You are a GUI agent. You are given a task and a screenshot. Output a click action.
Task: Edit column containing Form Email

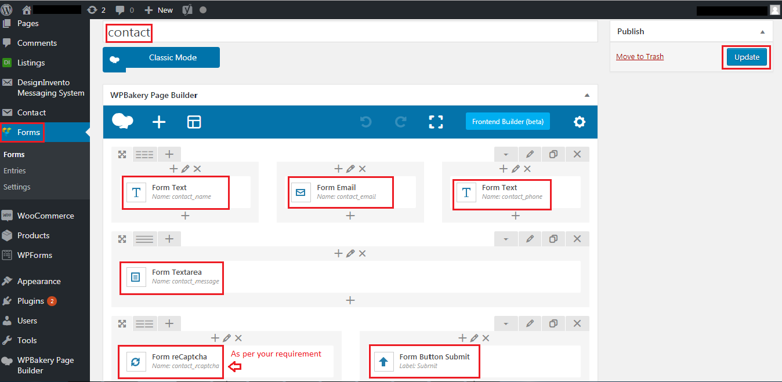(350, 169)
